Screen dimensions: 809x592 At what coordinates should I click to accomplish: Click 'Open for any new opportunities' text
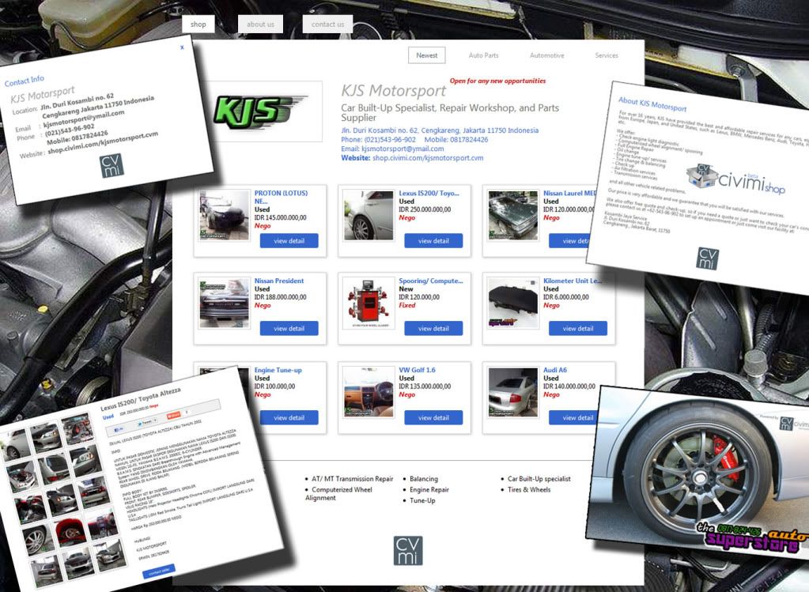click(497, 81)
